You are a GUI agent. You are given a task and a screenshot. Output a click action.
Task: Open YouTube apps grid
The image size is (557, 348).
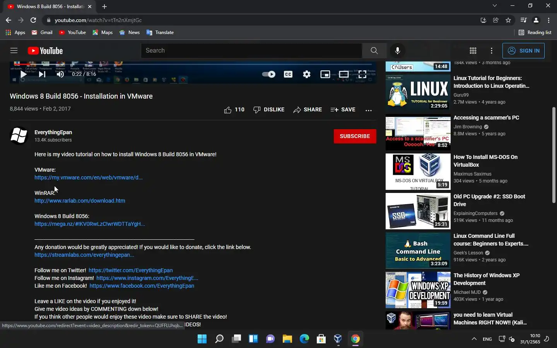[x=473, y=51]
